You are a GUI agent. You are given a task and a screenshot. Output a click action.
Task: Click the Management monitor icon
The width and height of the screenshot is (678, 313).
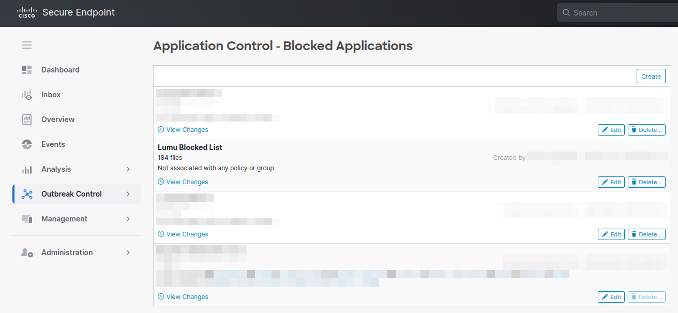click(27, 219)
